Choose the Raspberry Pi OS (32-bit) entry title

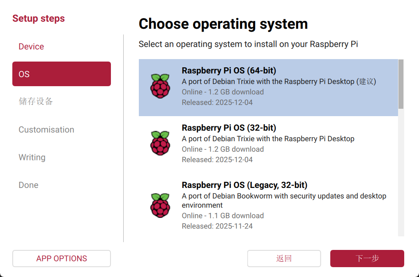[x=229, y=128]
